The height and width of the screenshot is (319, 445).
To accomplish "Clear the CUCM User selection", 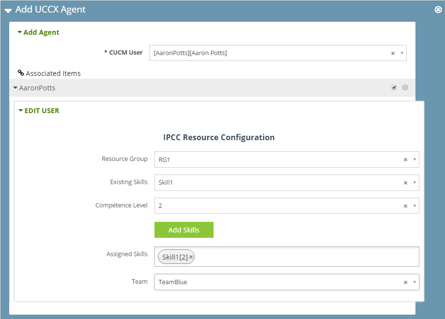I will (x=393, y=53).
